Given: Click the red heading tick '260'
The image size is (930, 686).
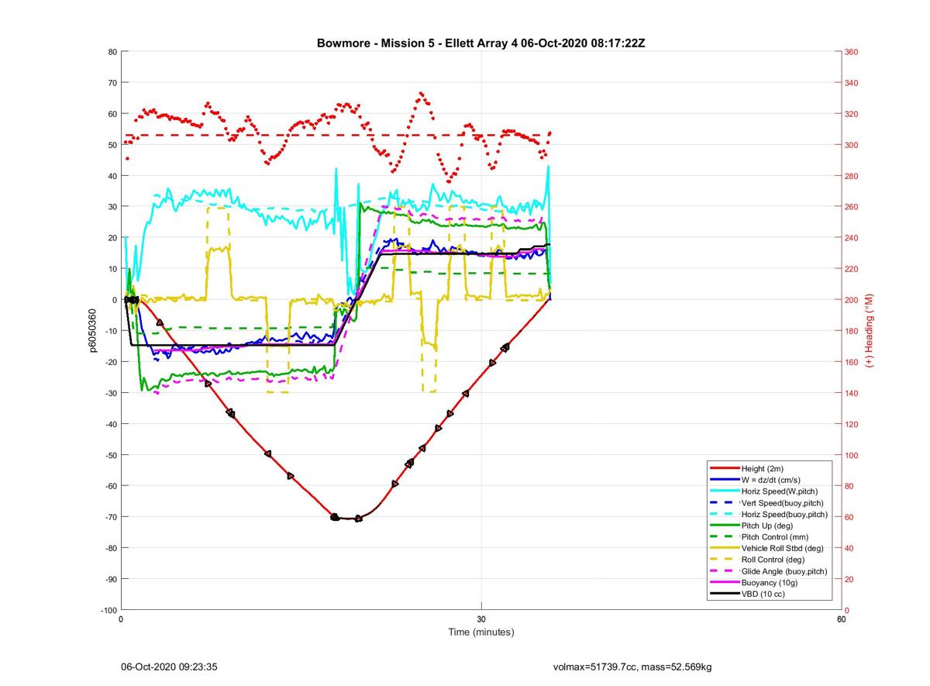Looking at the screenshot, I should point(852,207).
